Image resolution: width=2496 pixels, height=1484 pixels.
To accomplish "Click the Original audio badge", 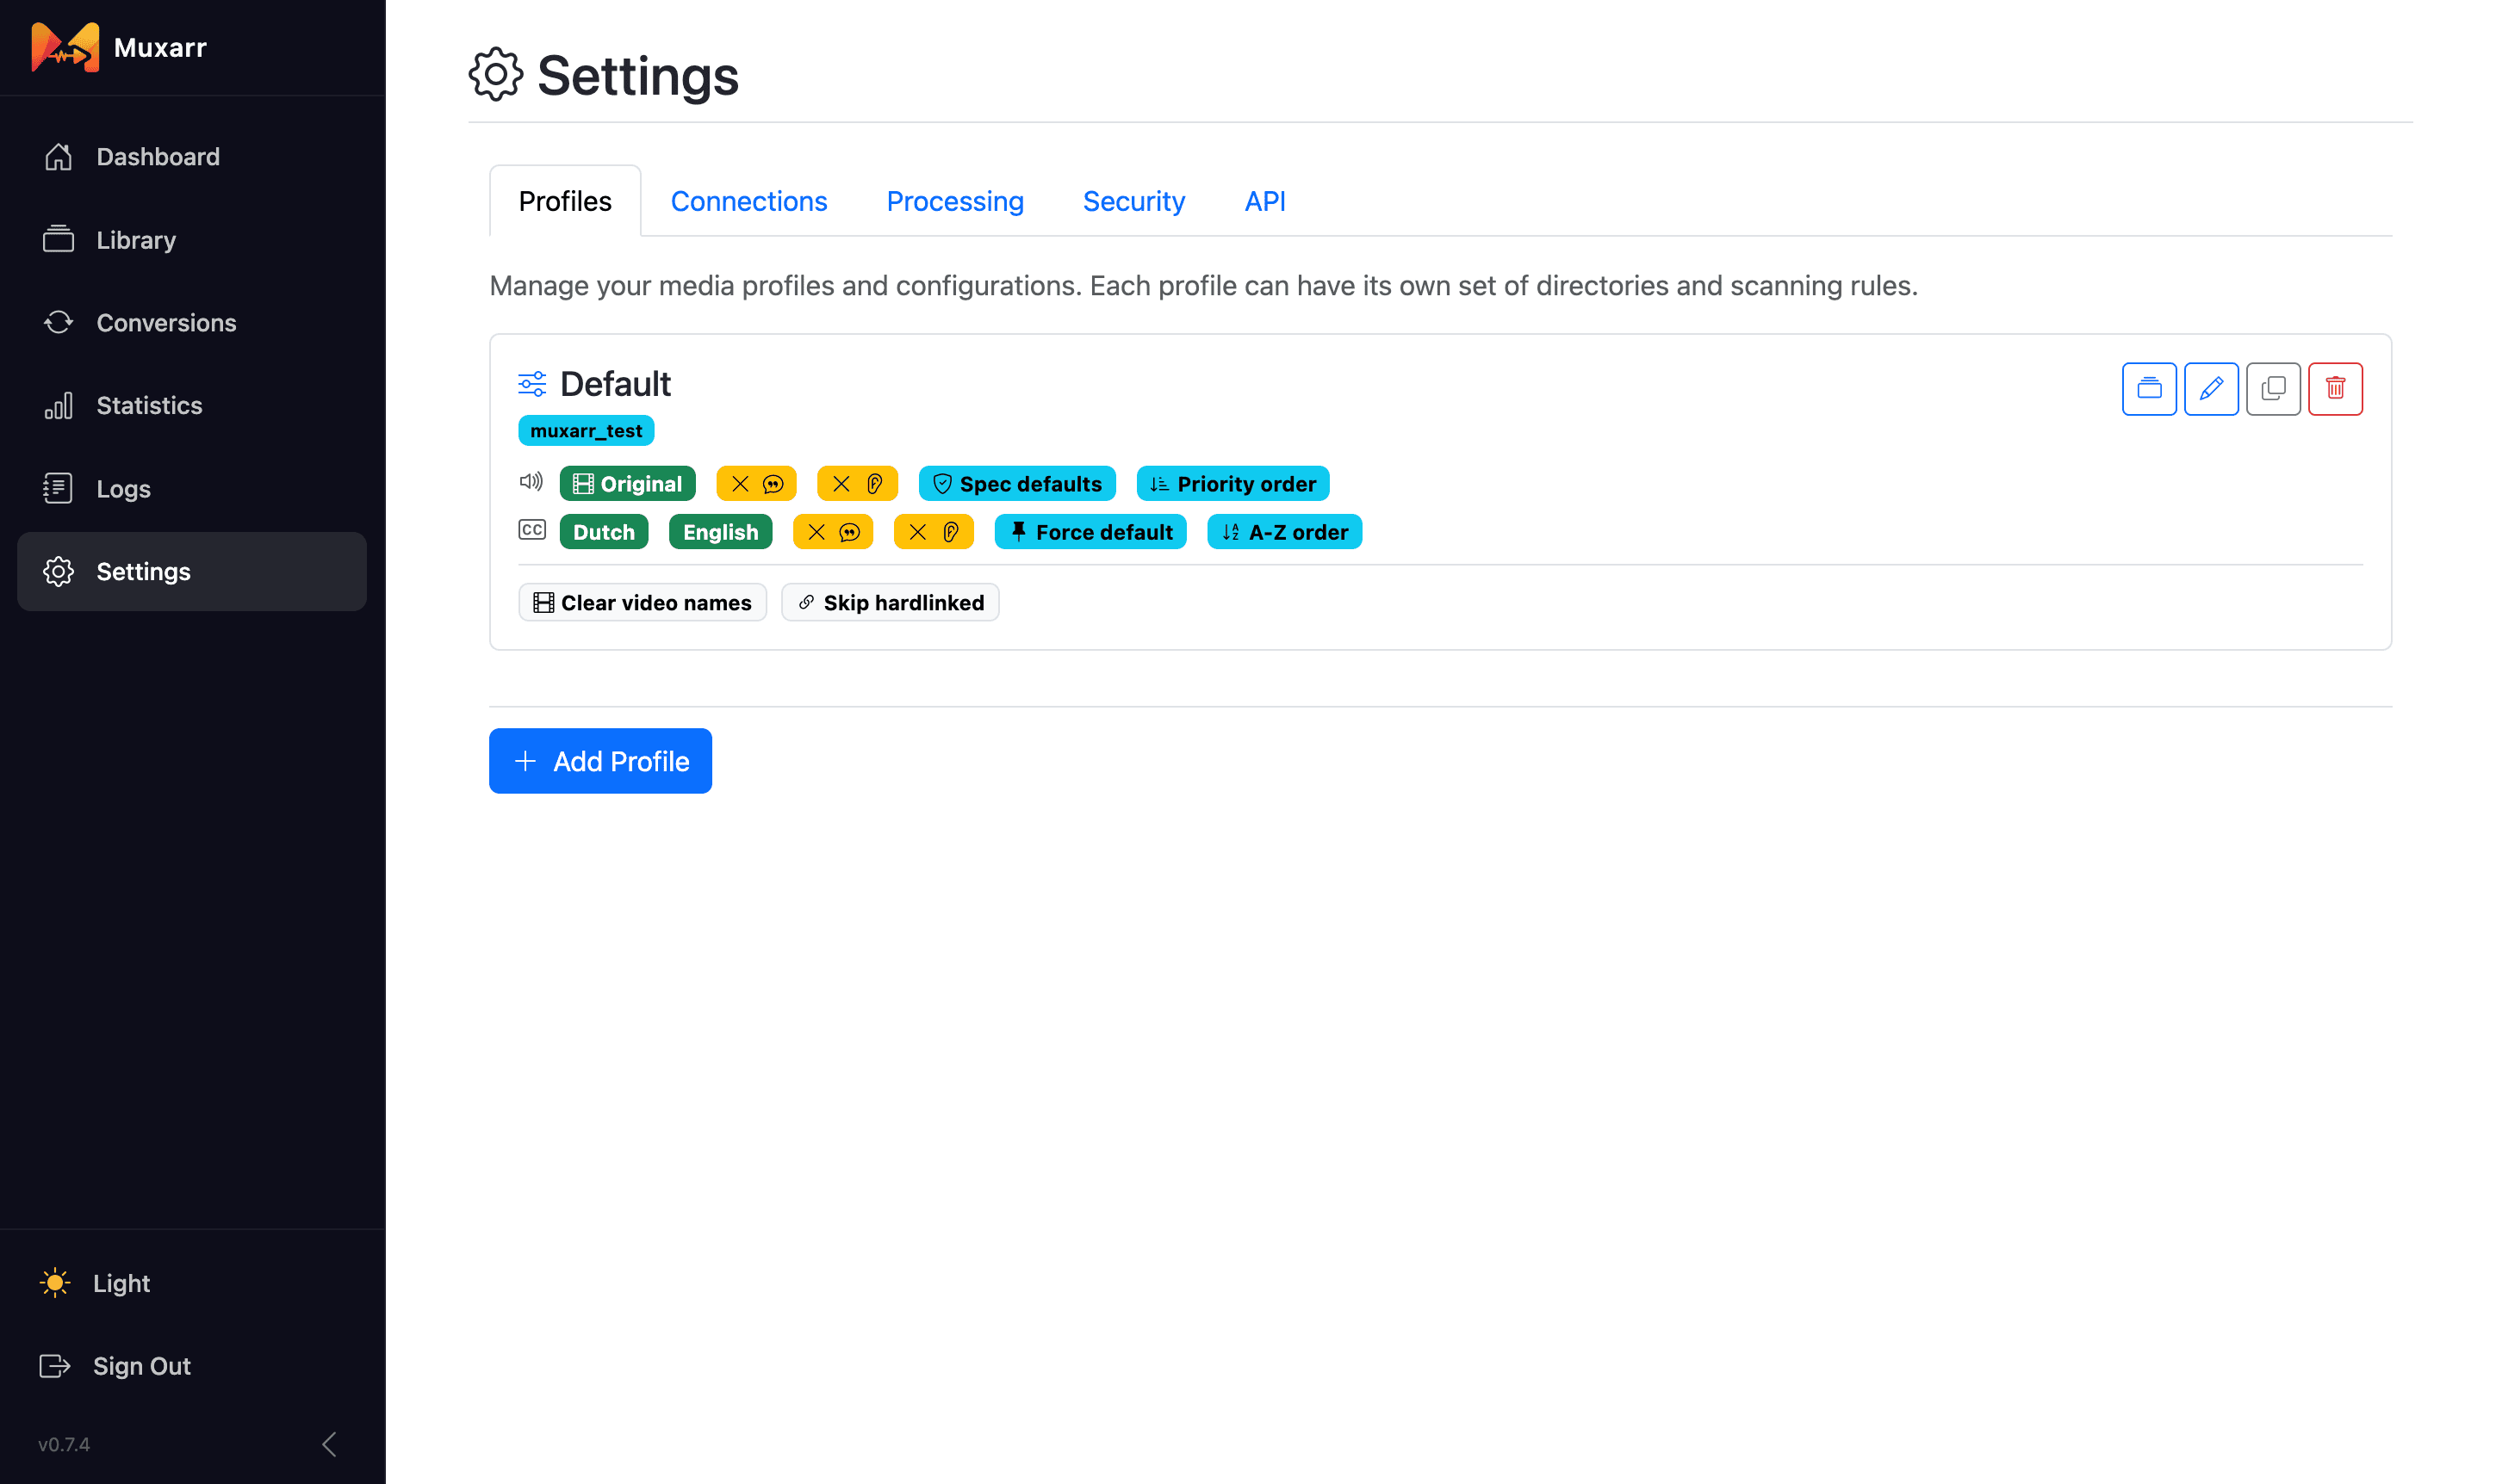I will (x=627, y=484).
